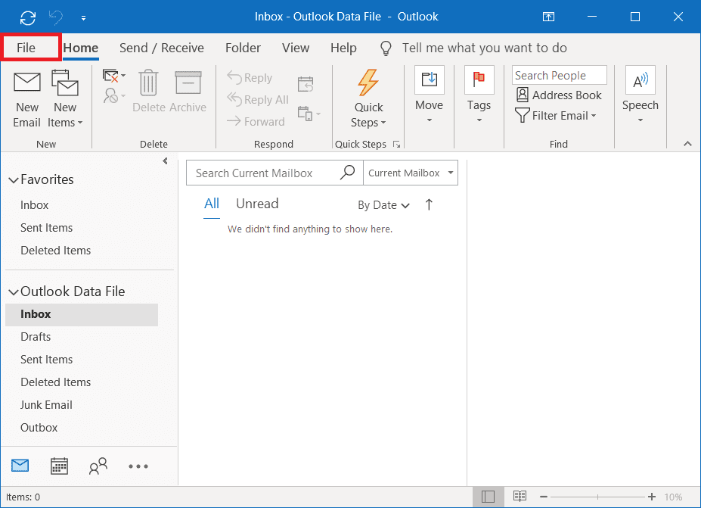This screenshot has width=701, height=508.
Task: Click the lightbulb Tell Me icon
Action: [386, 48]
